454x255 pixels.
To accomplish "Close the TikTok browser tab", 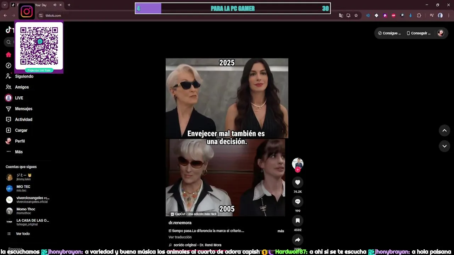I will point(60,5).
